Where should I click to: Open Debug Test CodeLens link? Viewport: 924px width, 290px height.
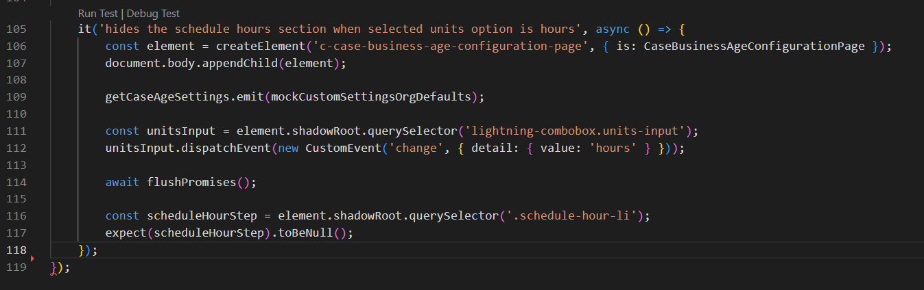click(154, 13)
